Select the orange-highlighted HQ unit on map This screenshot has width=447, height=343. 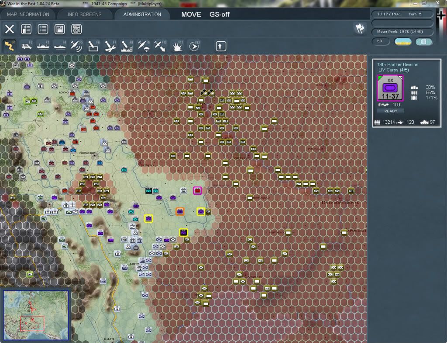click(x=180, y=211)
